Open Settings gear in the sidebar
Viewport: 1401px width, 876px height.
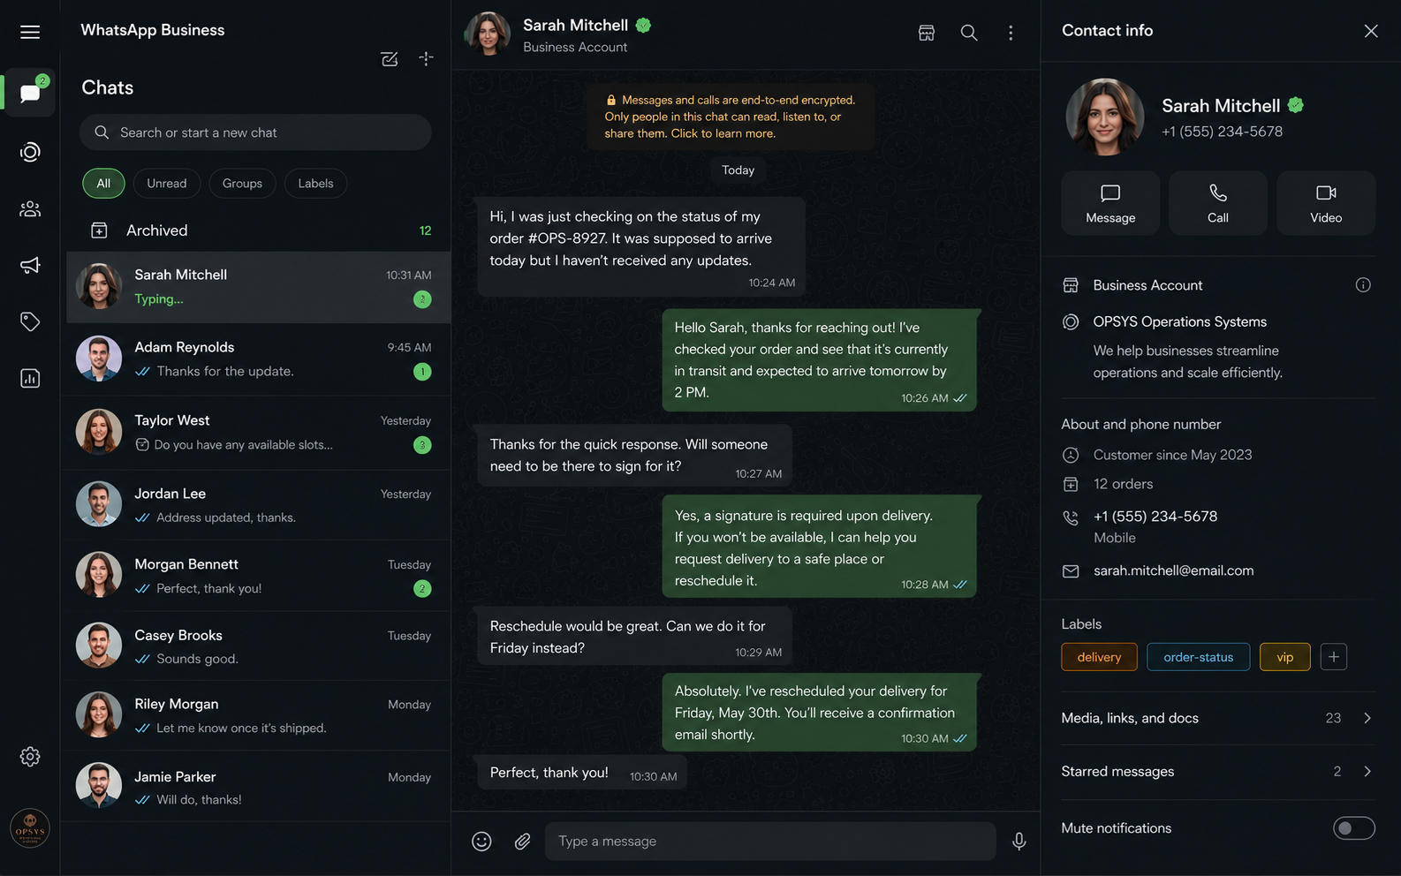[30, 757]
